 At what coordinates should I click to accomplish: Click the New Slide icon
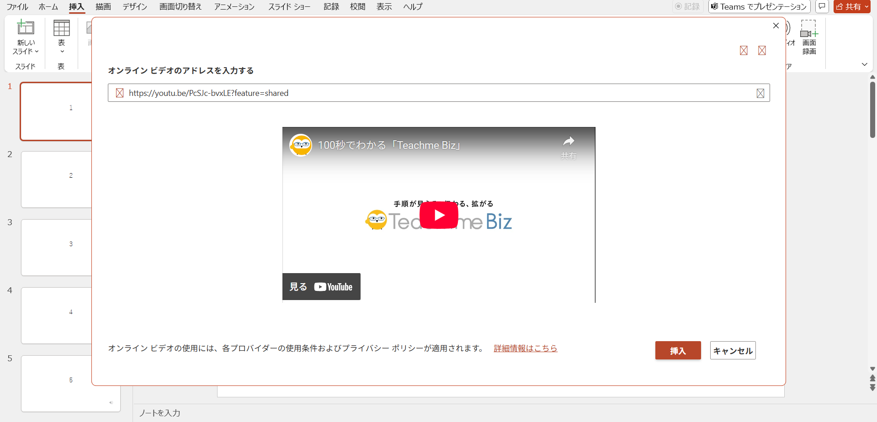[26, 27]
